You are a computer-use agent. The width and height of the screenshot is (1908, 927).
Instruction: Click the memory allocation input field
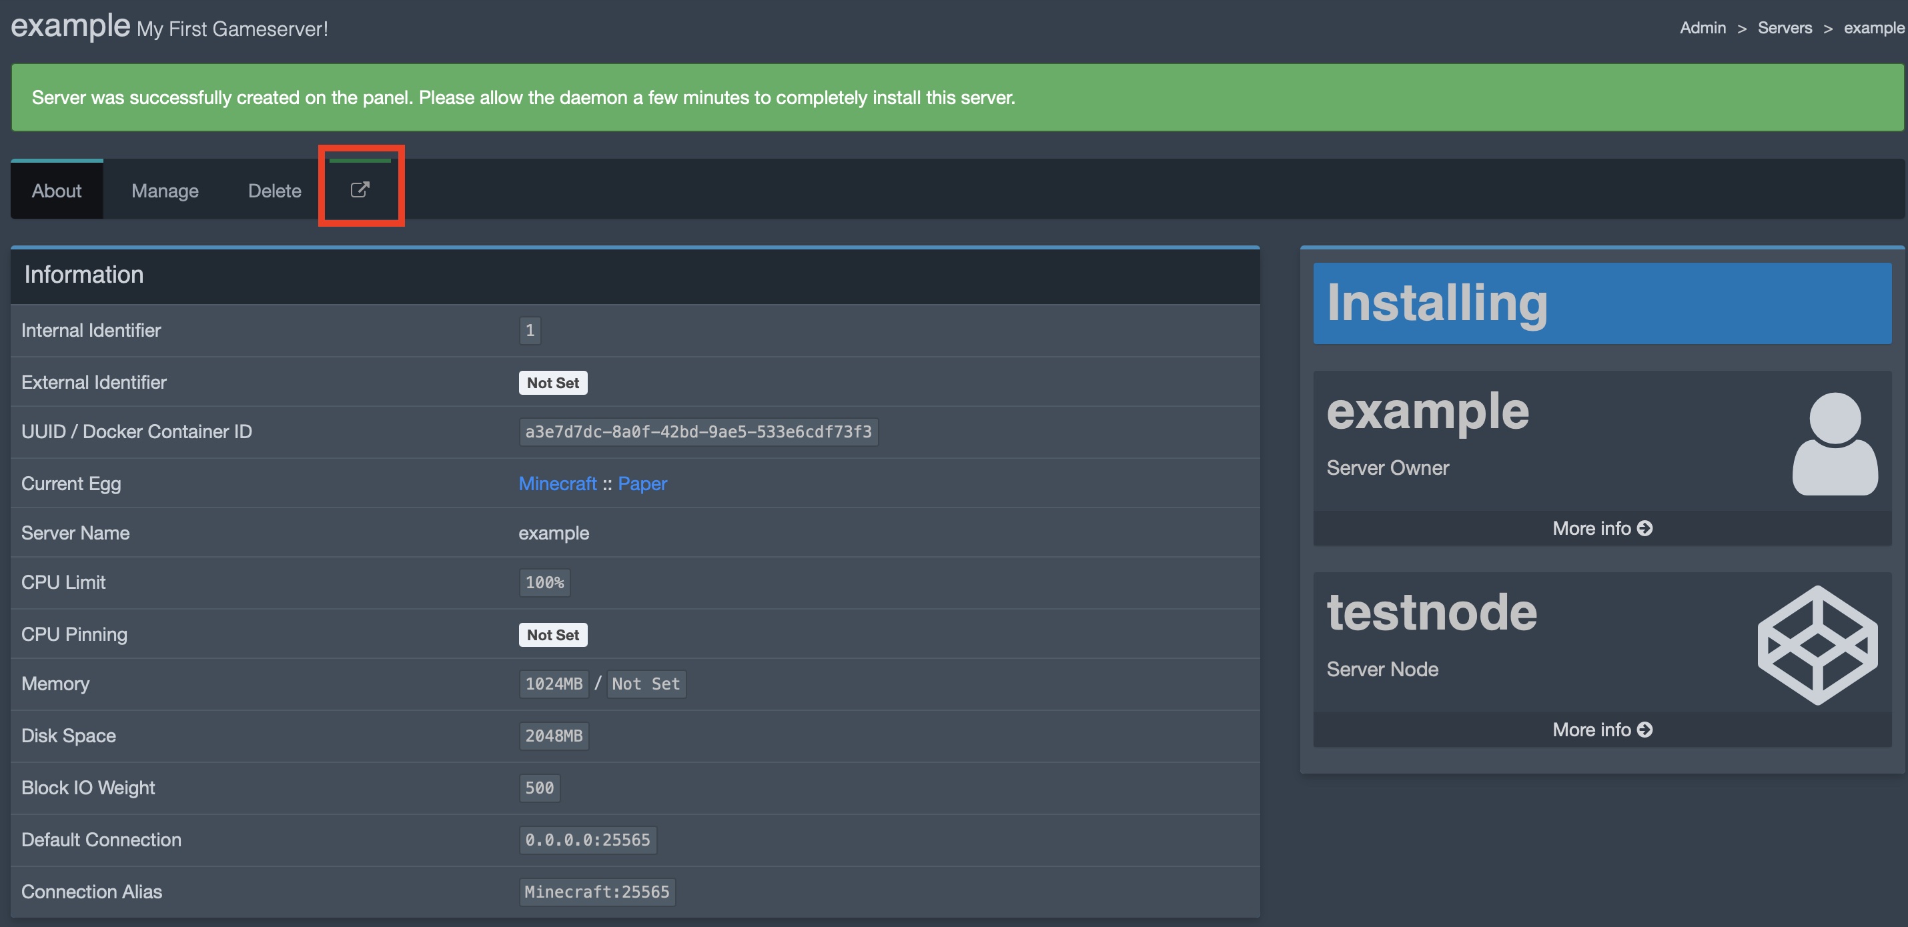click(x=552, y=682)
